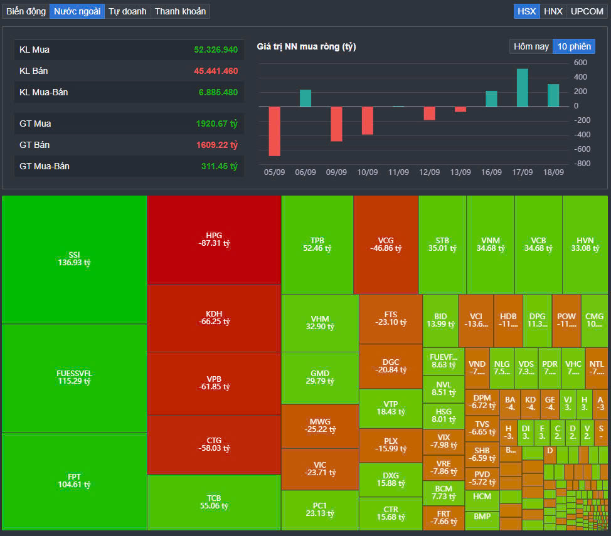Click the CMG tile
This screenshot has width=611, height=536.
click(x=594, y=320)
